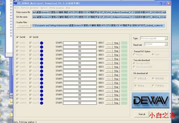The width and height of the screenshot is (179, 123).
Task: Click the blue status indicator for COM5
Action: coord(41,51)
